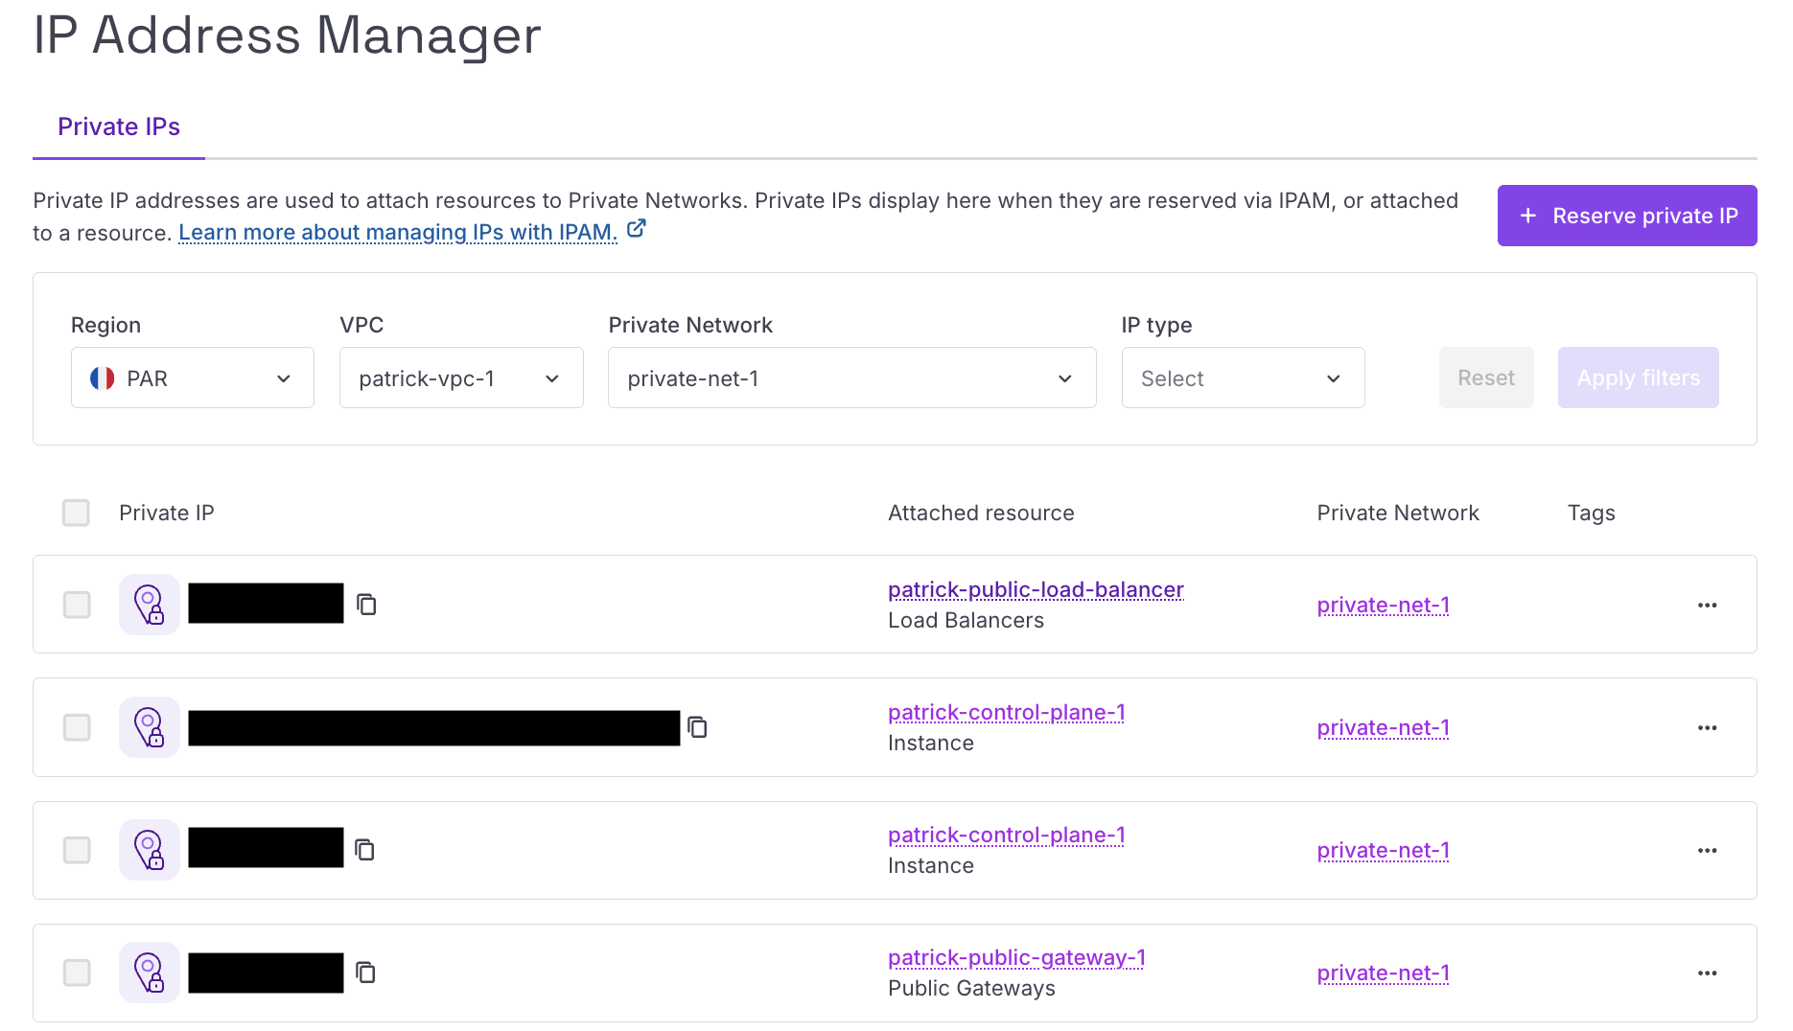The image size is (1793, 1031).
Task: Click the "Load Balancers" resource type text
Action: pos(966,620)
